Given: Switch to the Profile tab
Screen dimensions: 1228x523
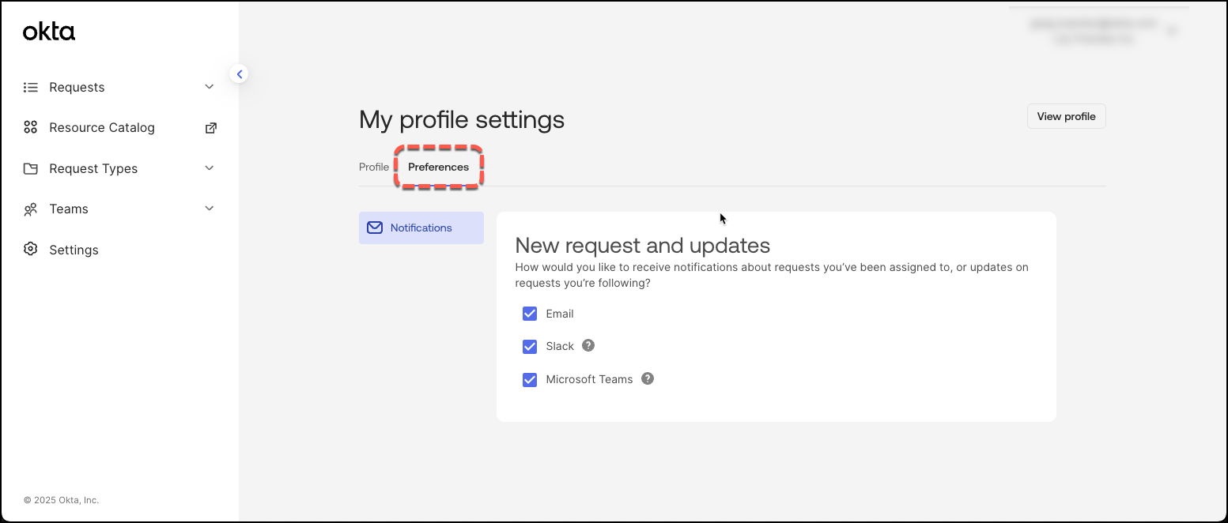Looking at the screenshot, I should (373, 167).
